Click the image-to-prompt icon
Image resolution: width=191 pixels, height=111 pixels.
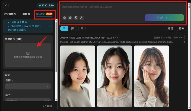click(76, 18)
